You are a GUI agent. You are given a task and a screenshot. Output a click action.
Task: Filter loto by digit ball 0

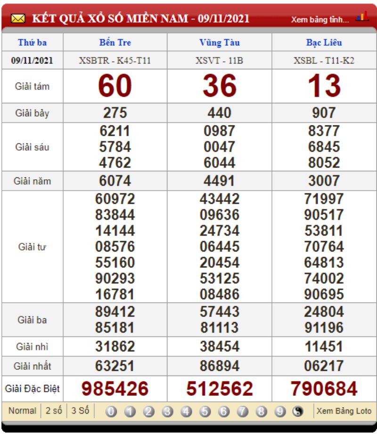pyautogui.click(x=111, y=411)
